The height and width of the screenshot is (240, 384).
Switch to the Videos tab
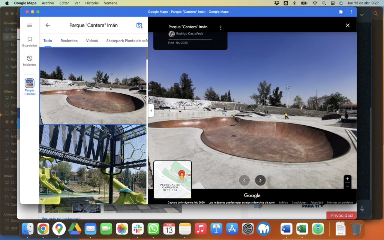92,41
